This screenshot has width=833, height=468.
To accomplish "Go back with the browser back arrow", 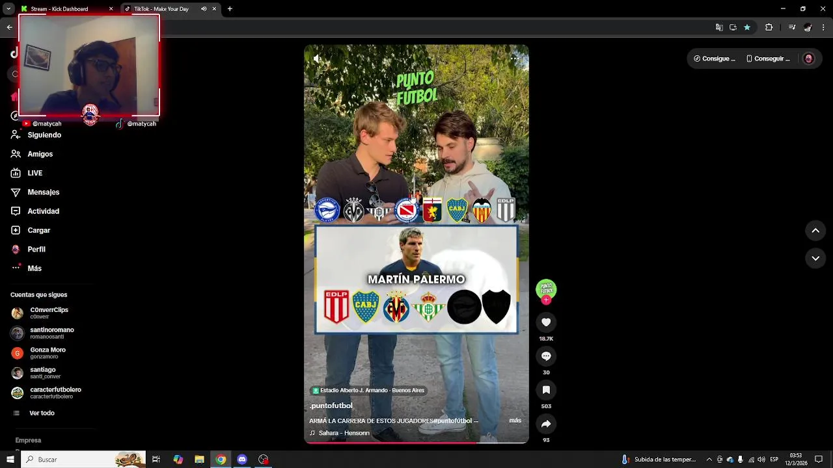I will pyautogui.click(x=9, y=27).
